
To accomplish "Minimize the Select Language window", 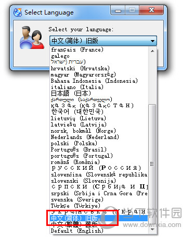I will pyautogui.click(x=118, y=10).
